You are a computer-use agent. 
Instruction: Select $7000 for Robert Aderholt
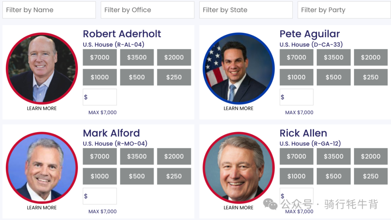100,57
